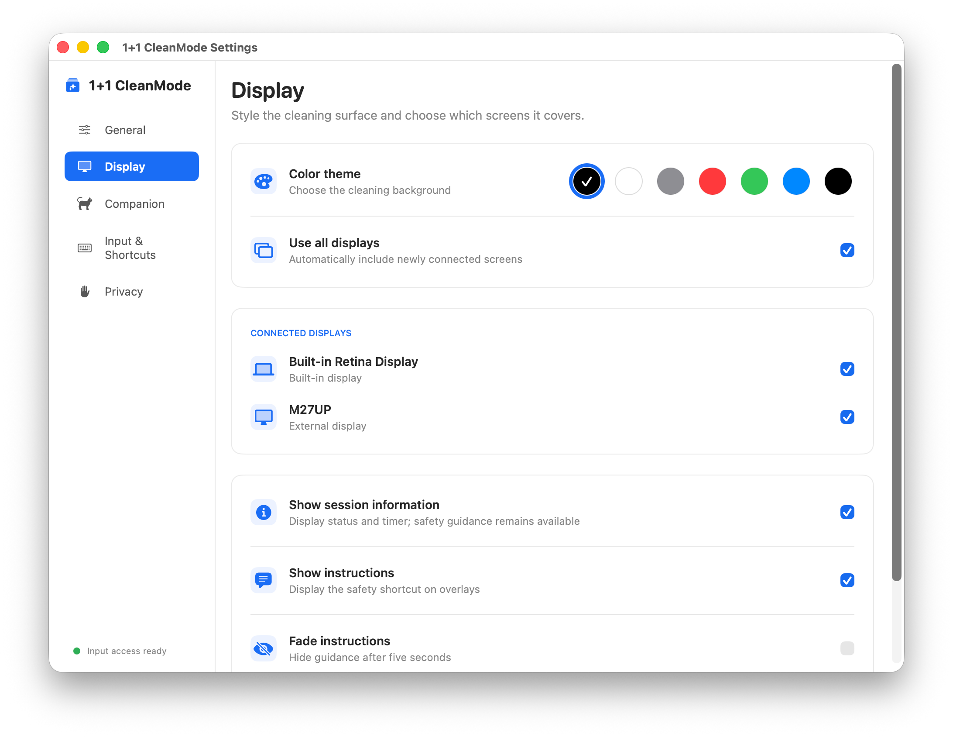This screenshot has height=737, width=953.
Task: Close the window with the red button
Action: [63, 47]
